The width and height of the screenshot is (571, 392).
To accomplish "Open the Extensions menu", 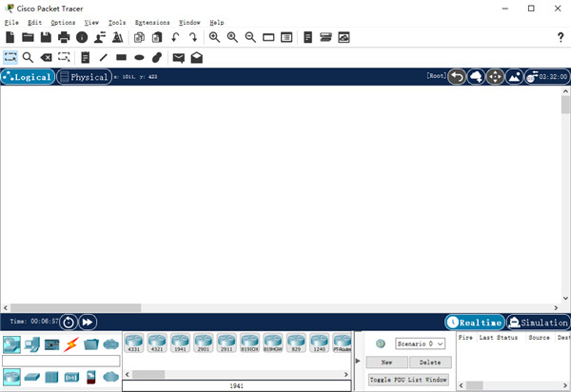I will 152,22.
